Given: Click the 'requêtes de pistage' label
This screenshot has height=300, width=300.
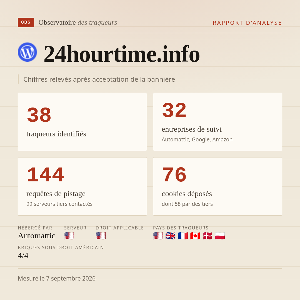Looking at the screenshot, I should tap(56, 194).
